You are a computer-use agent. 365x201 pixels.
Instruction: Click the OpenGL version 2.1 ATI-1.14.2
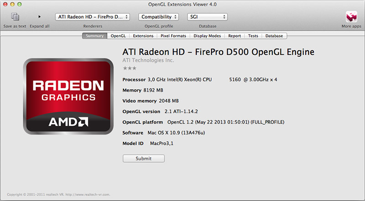181,111
